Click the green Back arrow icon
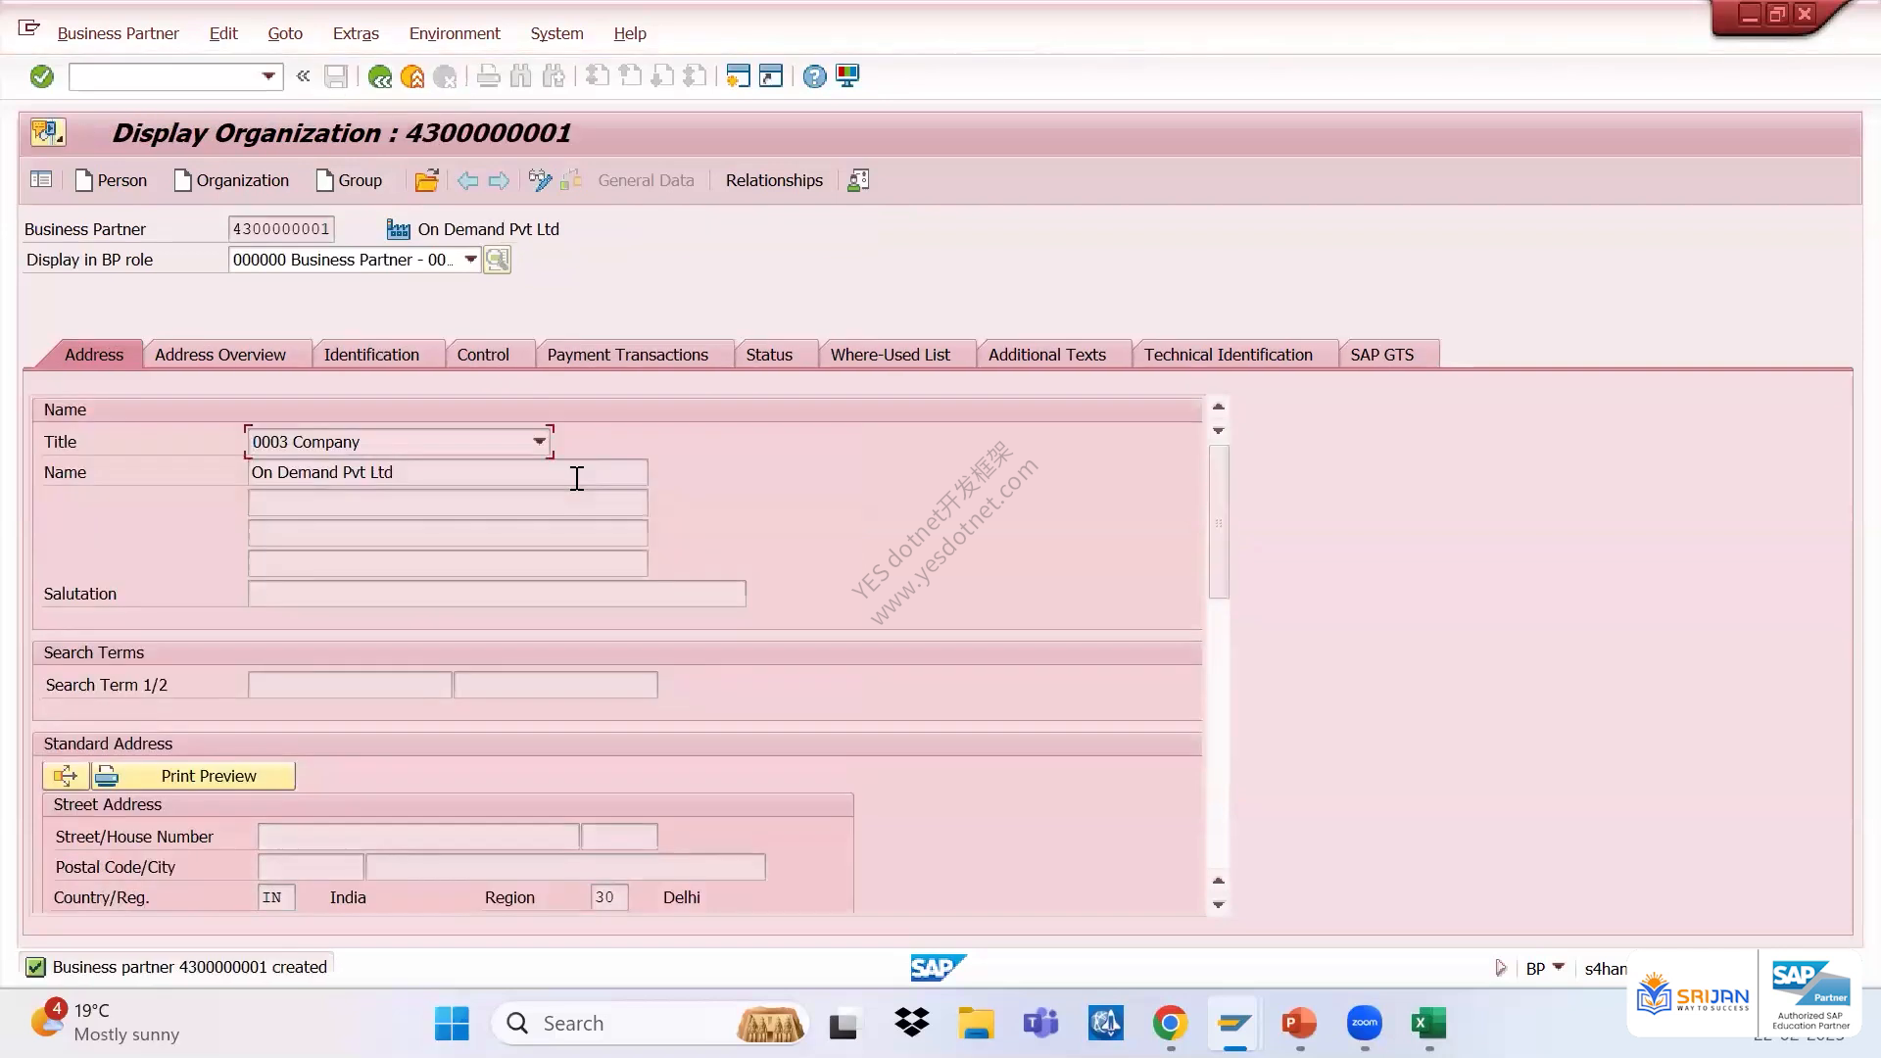Viewport: 1881px width, 1058px height. [379, 76]
